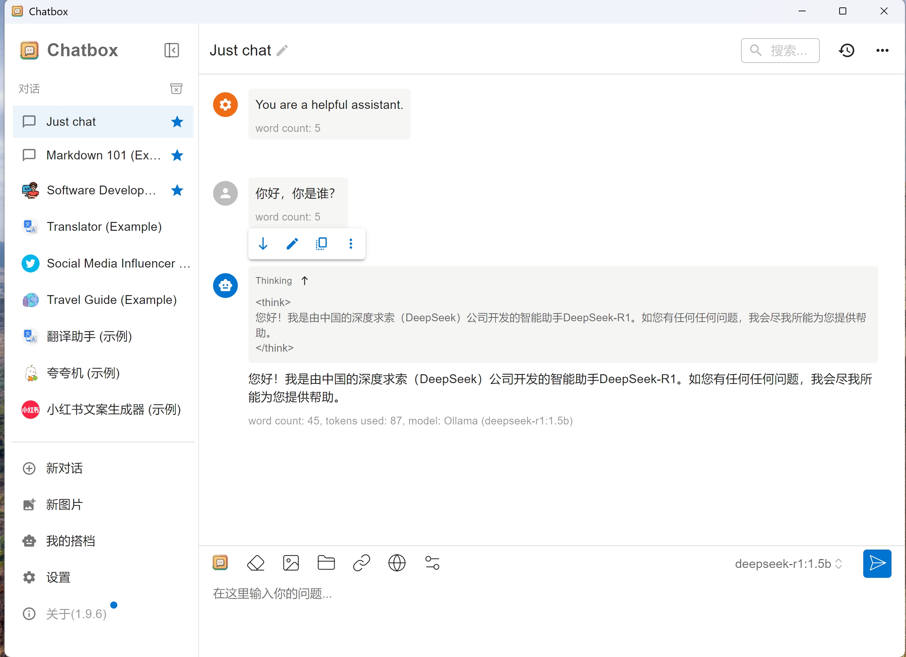Open 关于(1.9.6) about page

(103, 614)
